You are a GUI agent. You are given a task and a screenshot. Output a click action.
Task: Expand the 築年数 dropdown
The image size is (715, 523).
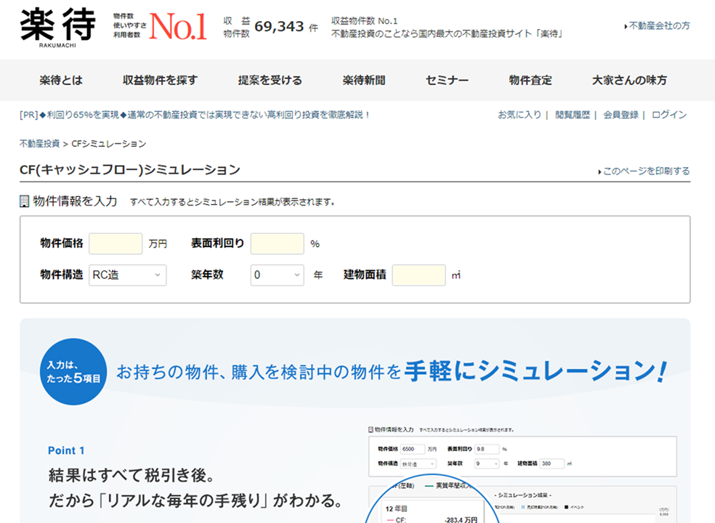click(277, 275)
